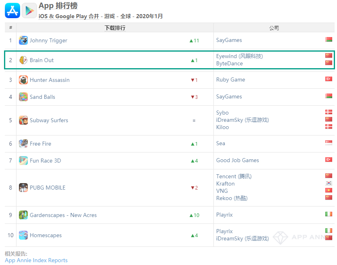Open iDreamSky in Homescapes row
The image size is (337, 265).
[242, 238]
